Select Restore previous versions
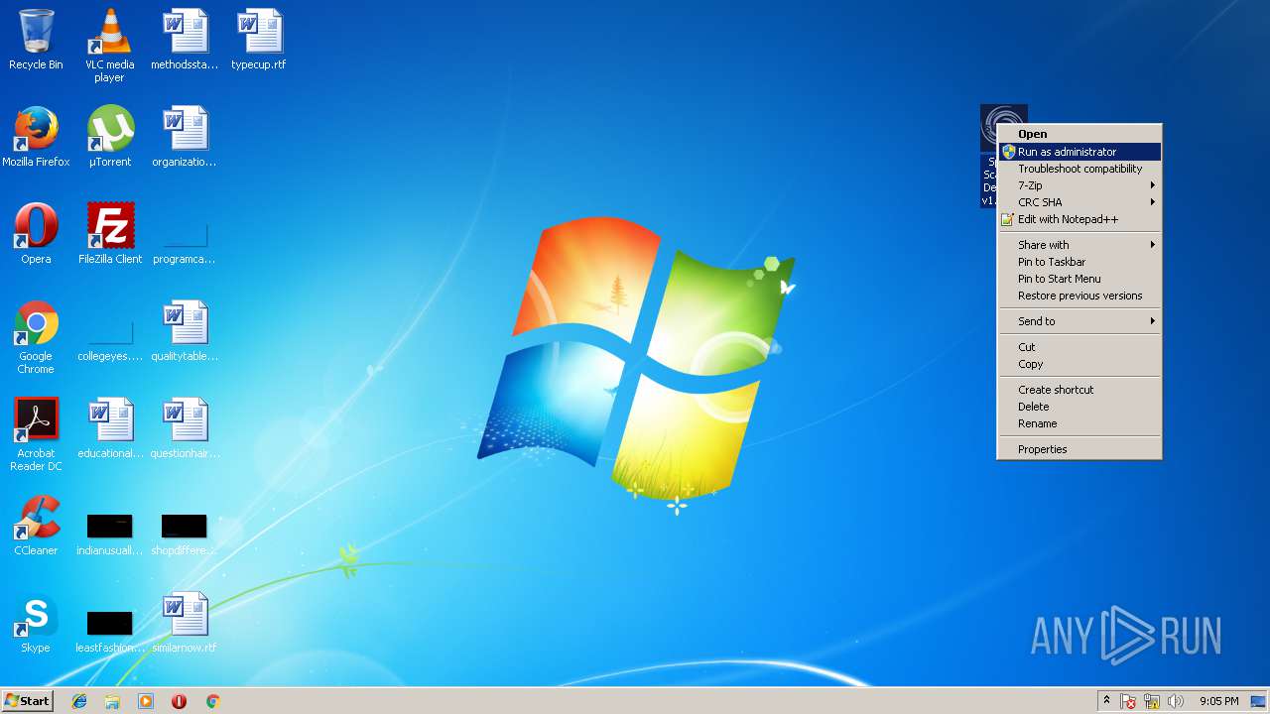Screen dimensions: 1270x714 1079,296
